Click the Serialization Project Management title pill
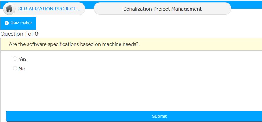Viewport: 262px width, 122px height. click(x=163, y=9)
